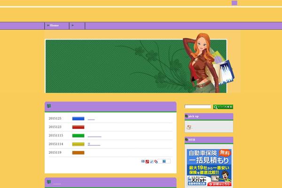Click the yellow category tag in row 20151114
The height and width of the screenshot is (188, 282).
point(78,144)
